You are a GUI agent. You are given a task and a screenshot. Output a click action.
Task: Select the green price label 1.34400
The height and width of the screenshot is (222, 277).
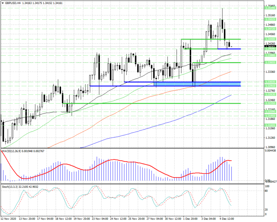coord(270,39)
